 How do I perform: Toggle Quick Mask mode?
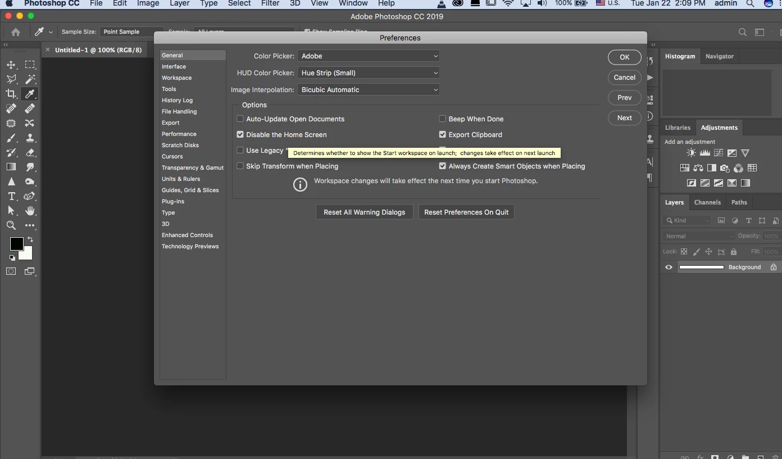point(11,271)
